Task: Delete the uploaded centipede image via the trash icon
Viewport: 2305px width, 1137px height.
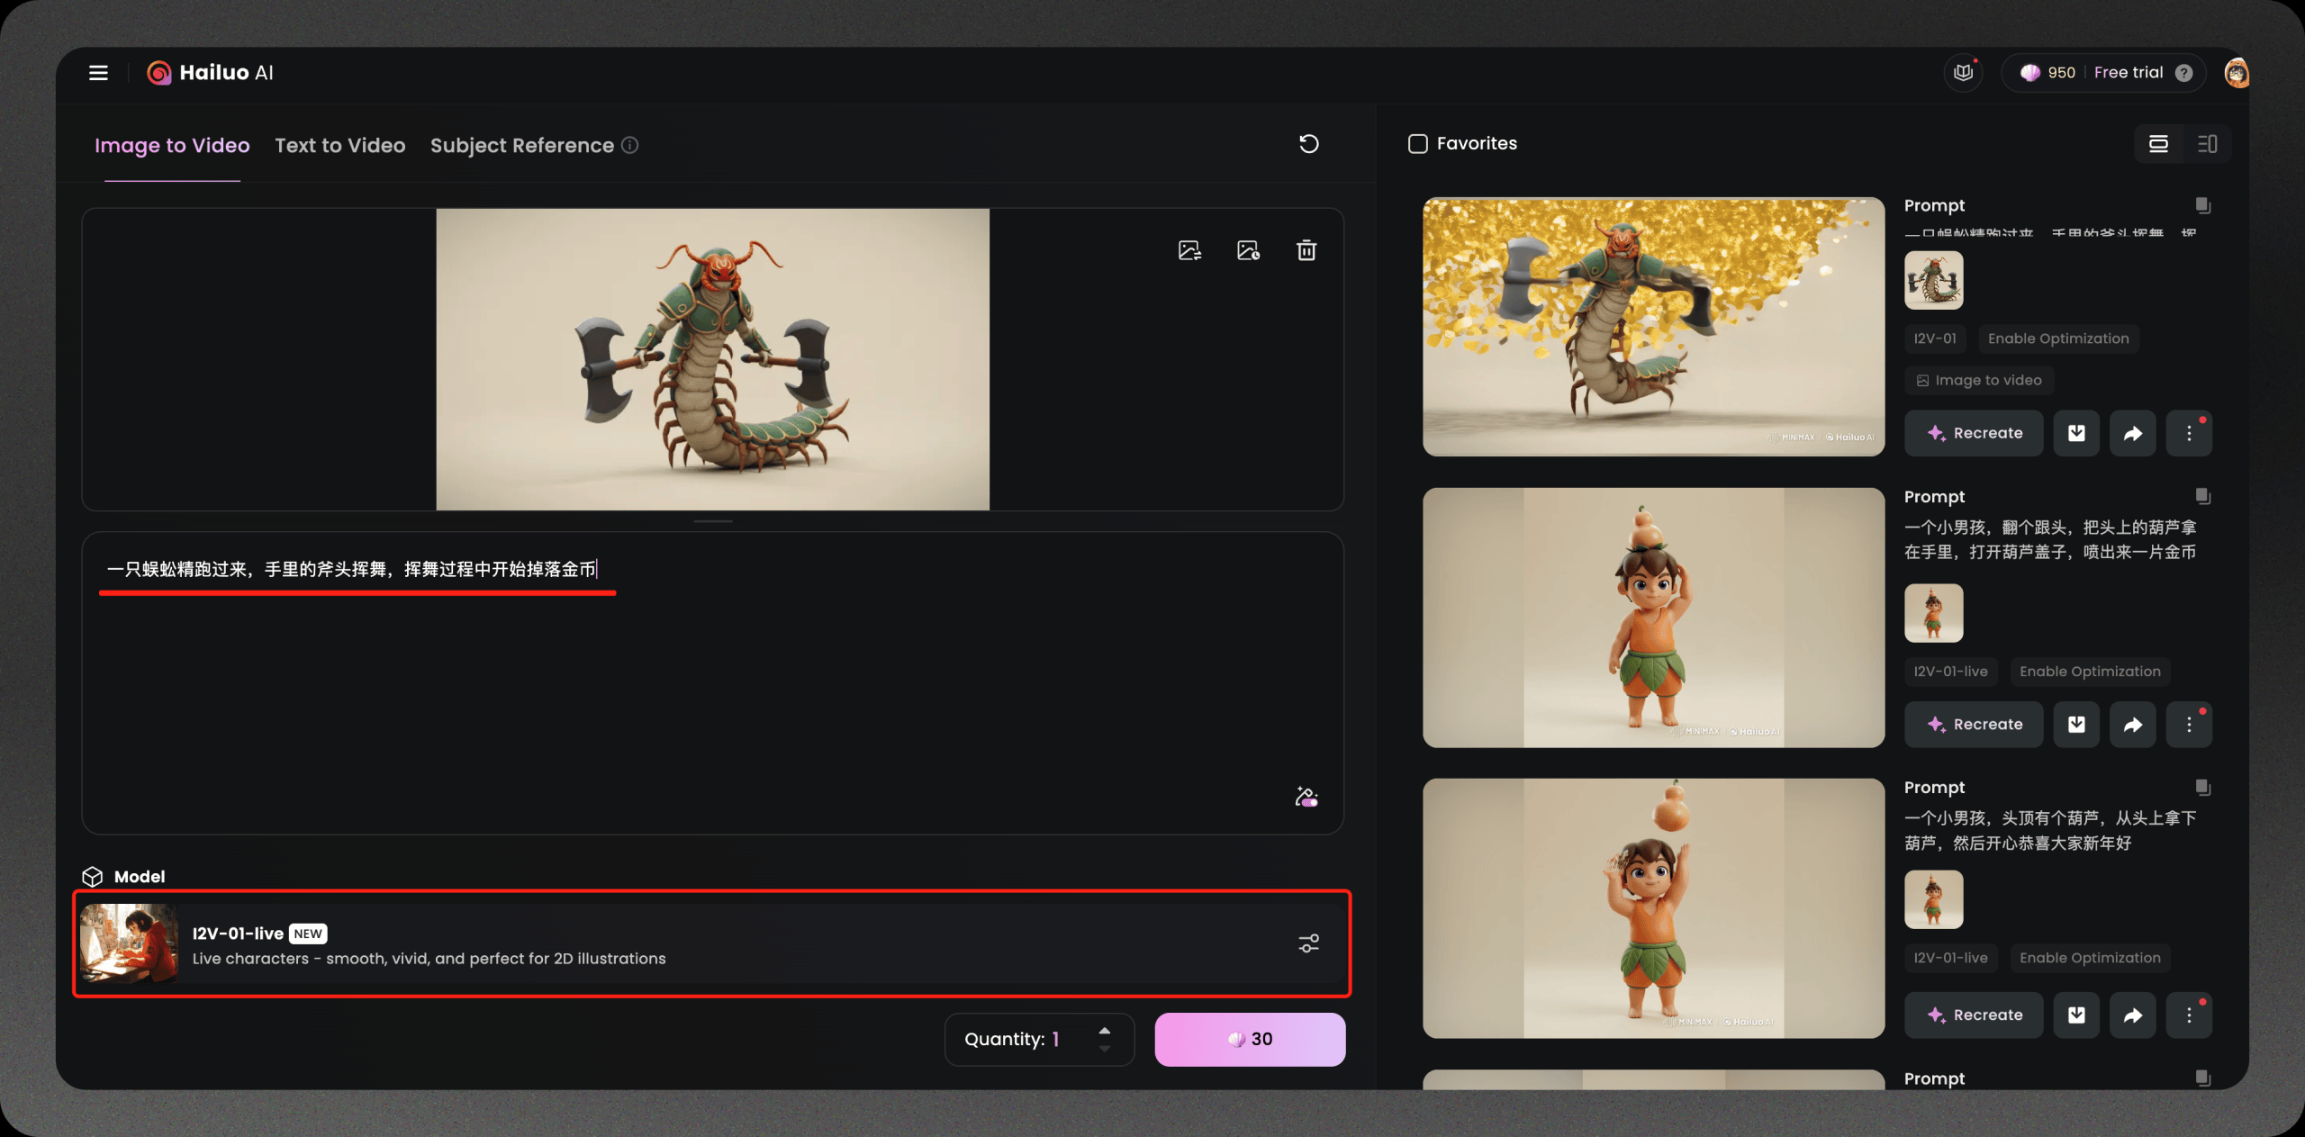Action: coord(1306,250)
